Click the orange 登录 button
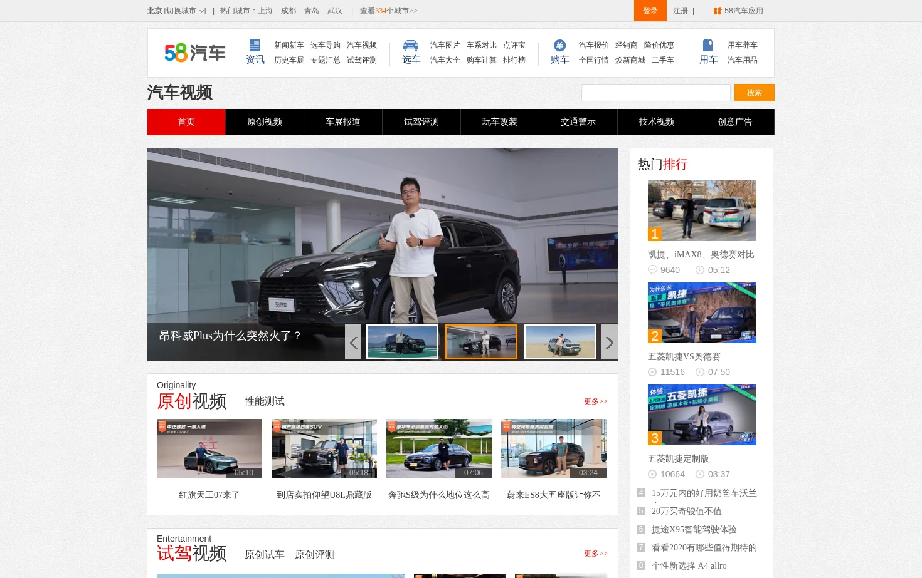The image size is (922, 578). [x=650, y=11]
